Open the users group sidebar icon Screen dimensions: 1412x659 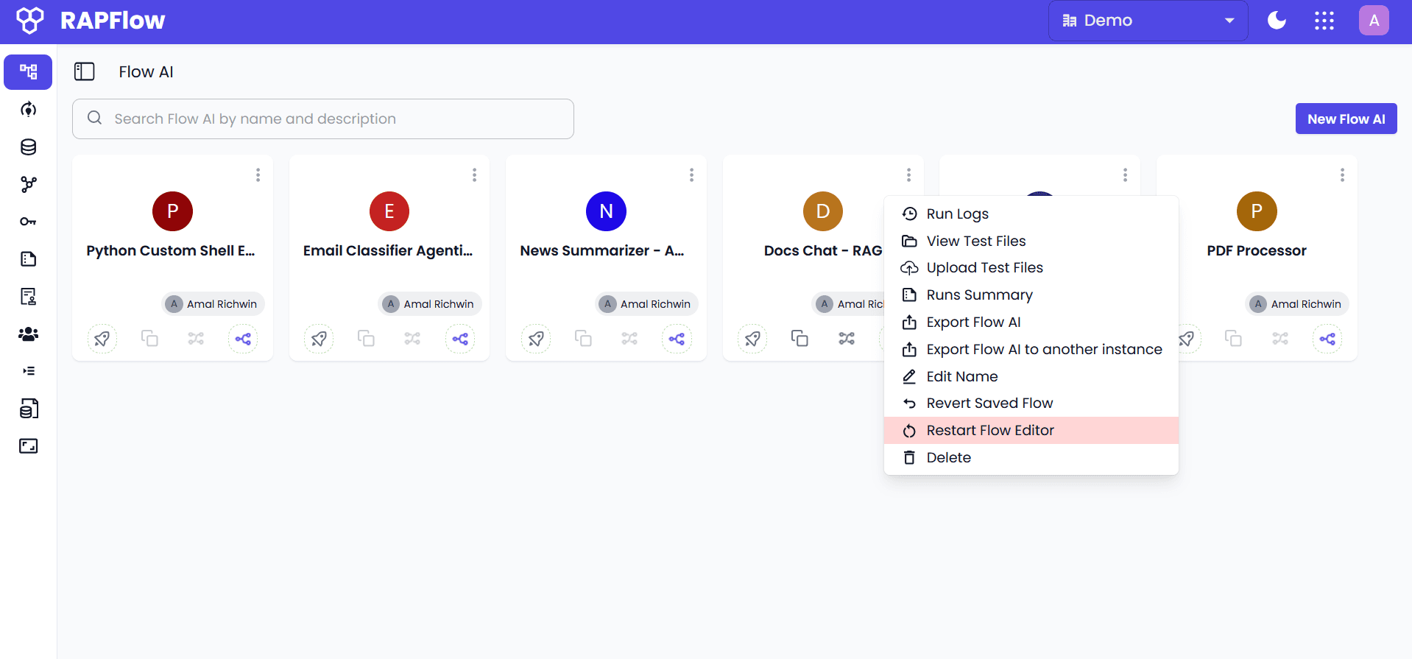pyautogui.click(x=28, y=334)
